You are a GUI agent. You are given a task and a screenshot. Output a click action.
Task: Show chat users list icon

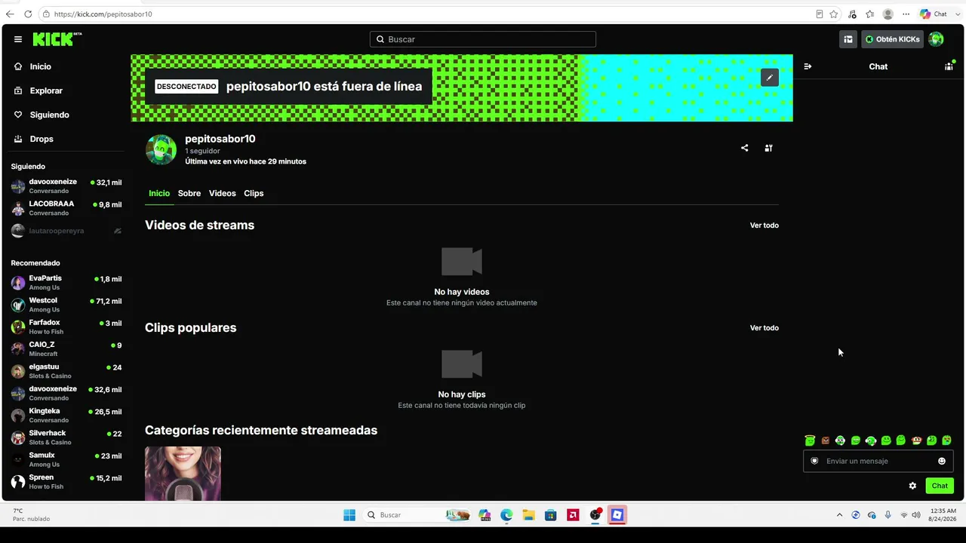coord(949,66)
